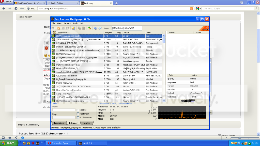Click Opera's back arrow button

tap(4, 8)
